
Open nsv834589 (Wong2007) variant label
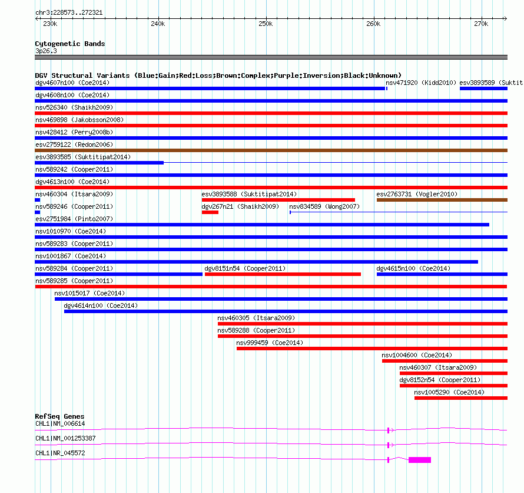point(324,206)
